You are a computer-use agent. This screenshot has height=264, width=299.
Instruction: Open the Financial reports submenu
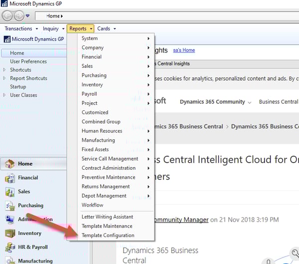116,57
